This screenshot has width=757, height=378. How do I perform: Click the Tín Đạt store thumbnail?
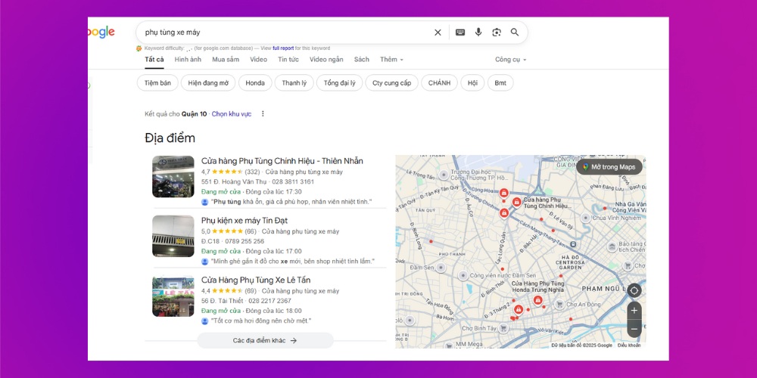pyautogui.click(x=173, y=236)
